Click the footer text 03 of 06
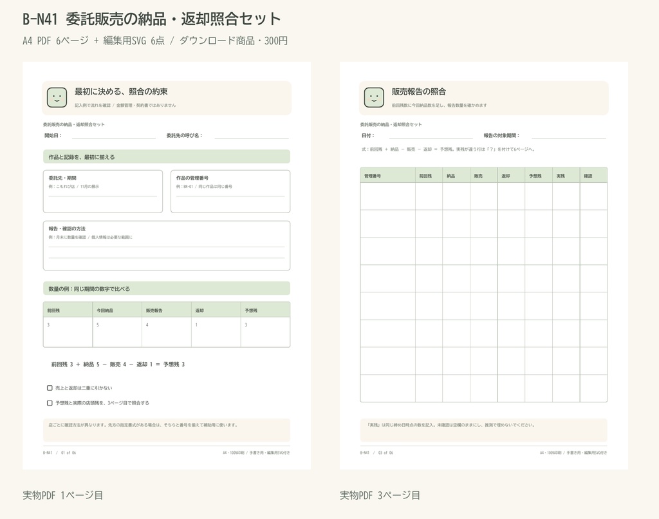Screen dimensions: 659x519 pyautogui.click(x=386, y=453)
